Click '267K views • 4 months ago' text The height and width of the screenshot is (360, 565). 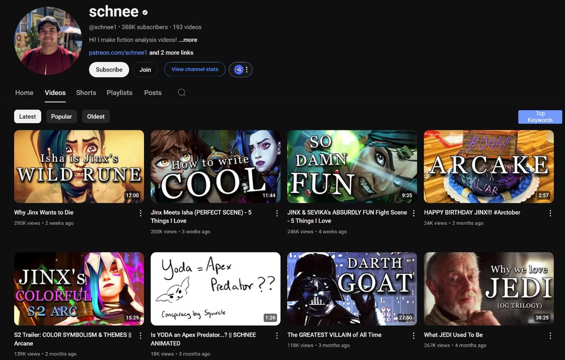[x=455, y=345]
